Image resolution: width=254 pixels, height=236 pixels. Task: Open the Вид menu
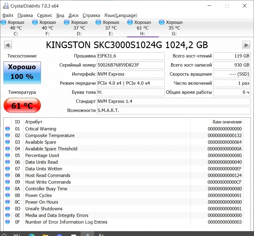pyautogui.click(x=60, y=15)
